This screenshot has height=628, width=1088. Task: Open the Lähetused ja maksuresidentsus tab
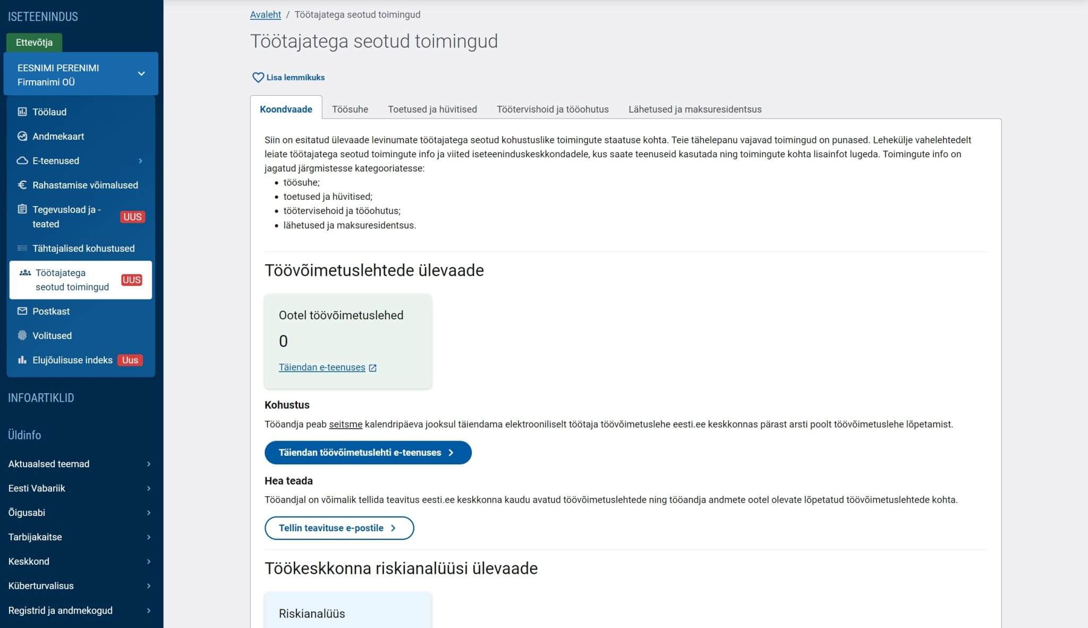[694, 109]
